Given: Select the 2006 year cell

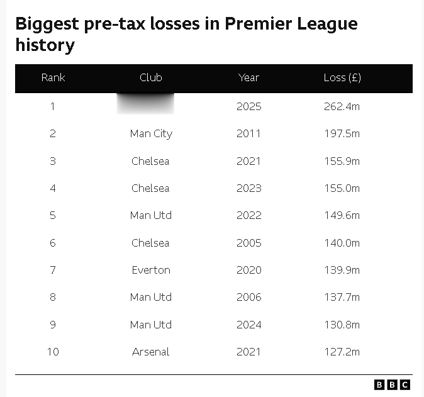Looking at the screenshot, I should (248, 297).
